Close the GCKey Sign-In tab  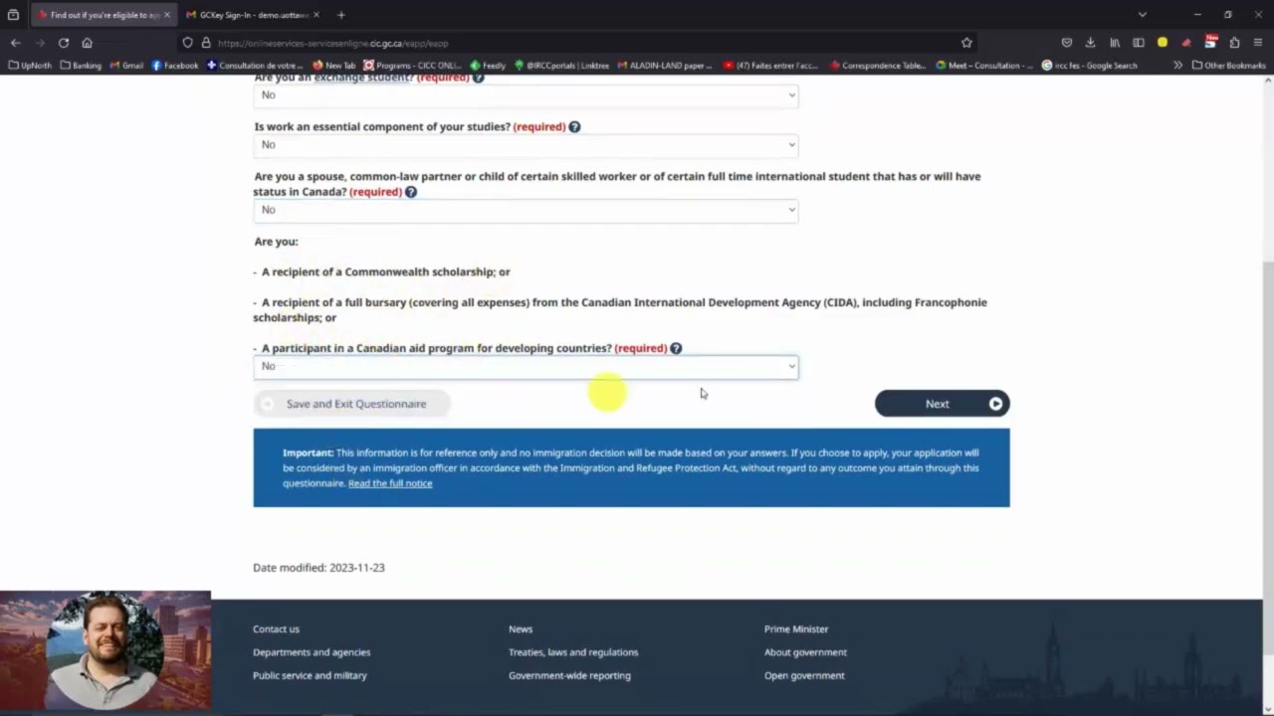(318, 15)
